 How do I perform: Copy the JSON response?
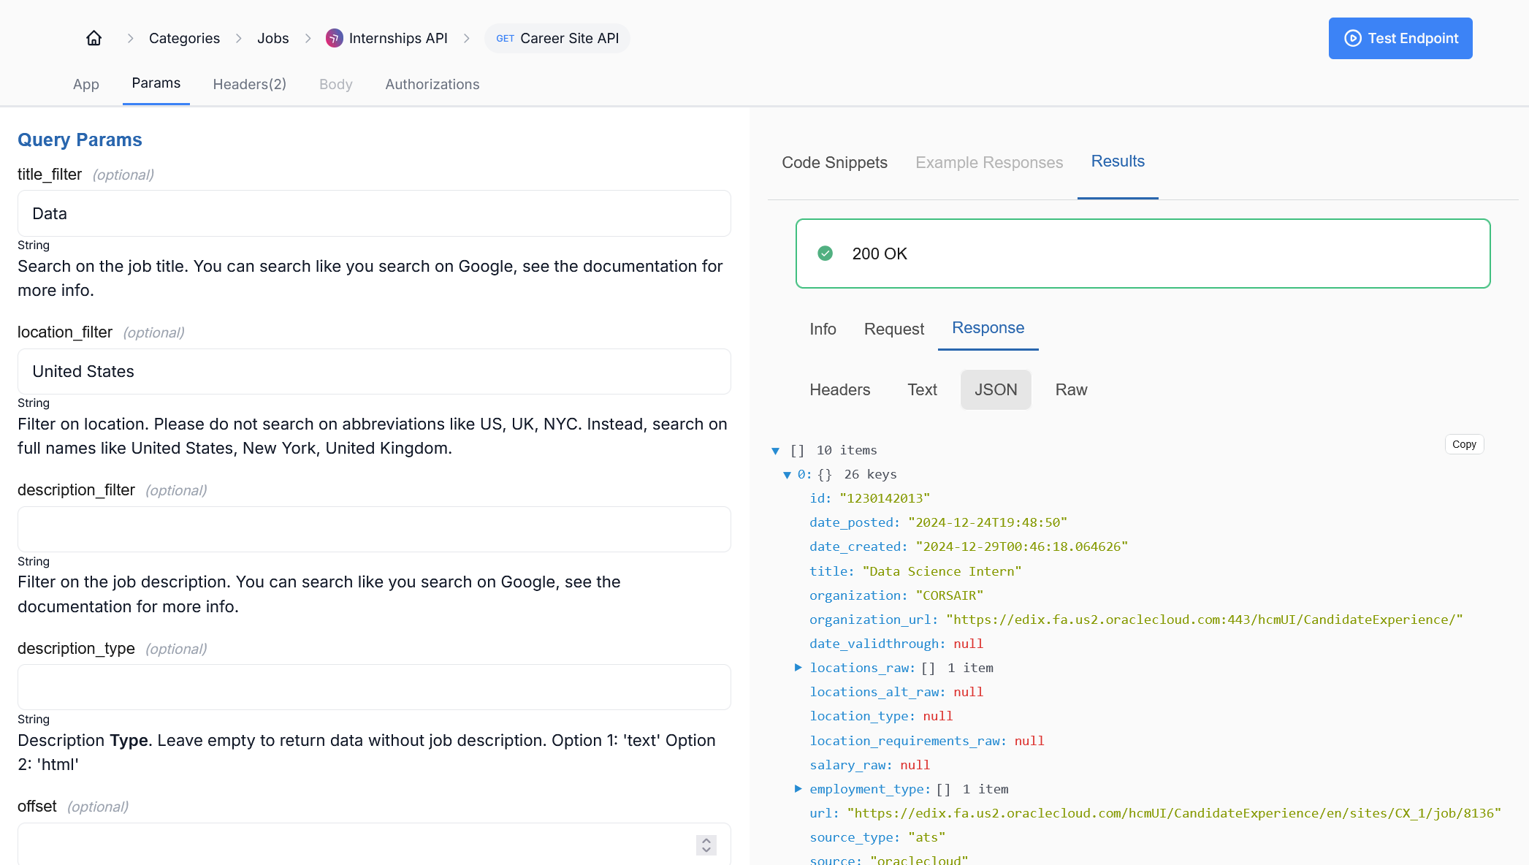1464,444
